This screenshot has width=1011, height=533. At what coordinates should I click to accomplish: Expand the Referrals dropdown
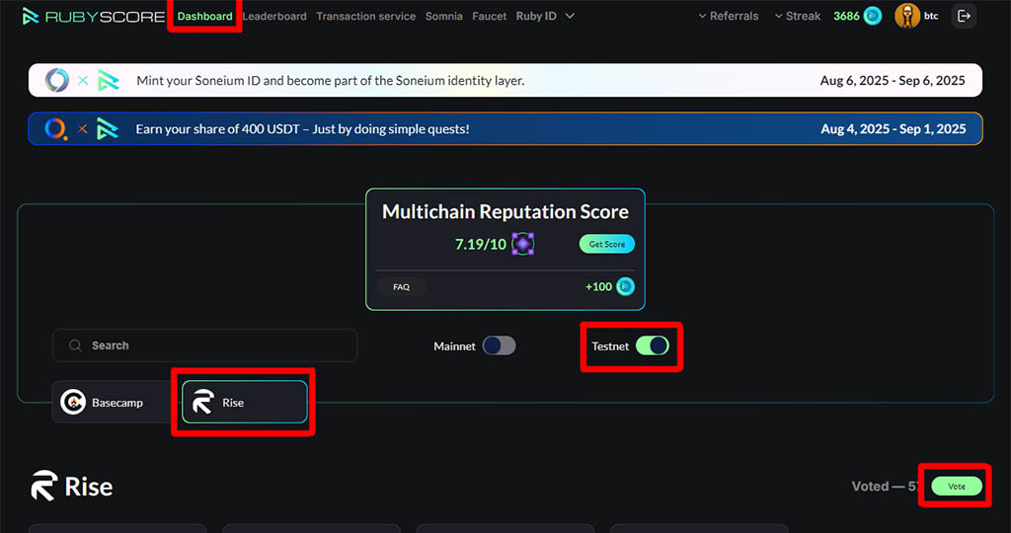[x=729, y=16]
